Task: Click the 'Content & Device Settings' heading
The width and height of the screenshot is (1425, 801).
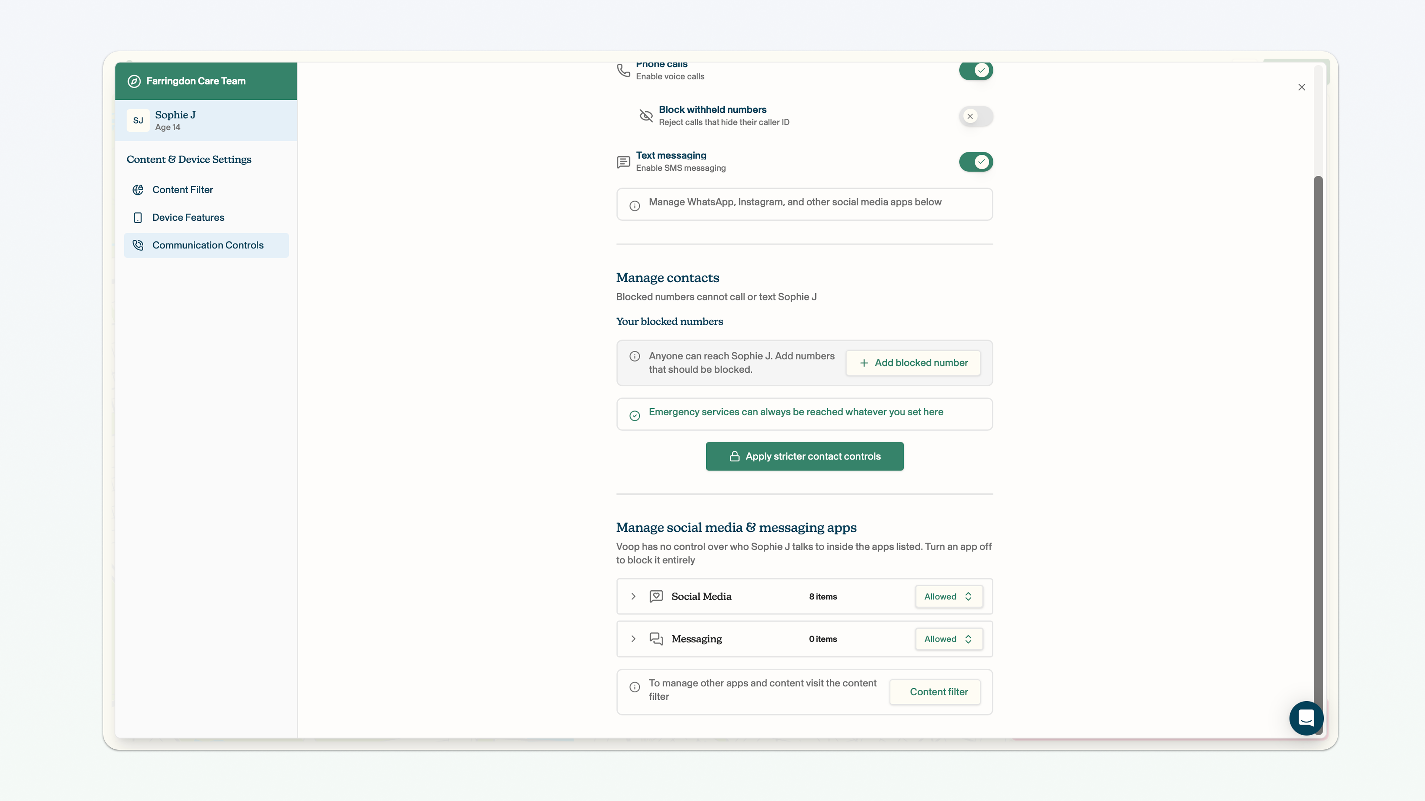Action: pyautogui.click(x=189, y=160)
